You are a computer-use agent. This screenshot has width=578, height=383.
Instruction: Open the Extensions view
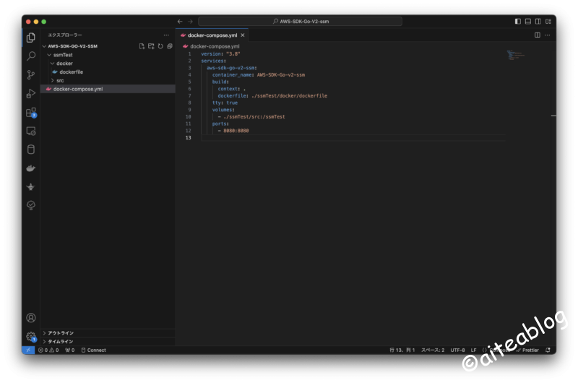(x=31, y=112)
